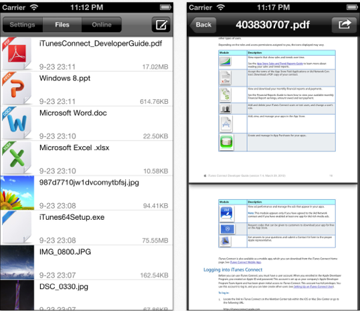Tap the promo codes icon in PDF

227,229
